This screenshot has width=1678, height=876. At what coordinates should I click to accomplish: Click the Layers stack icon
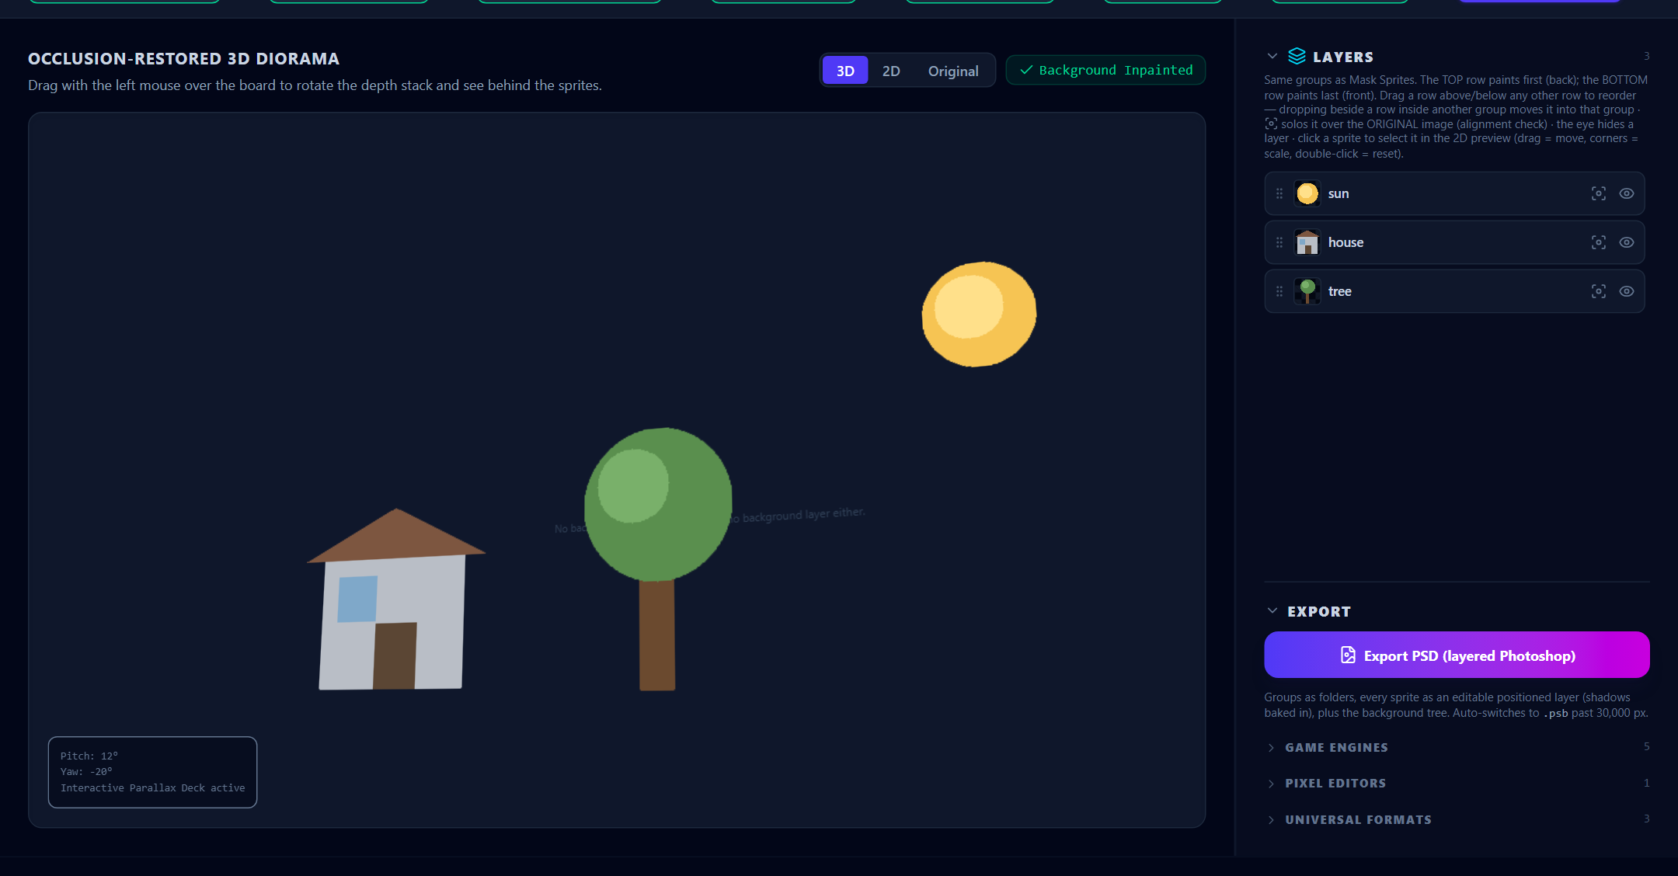click(1297, 56)
